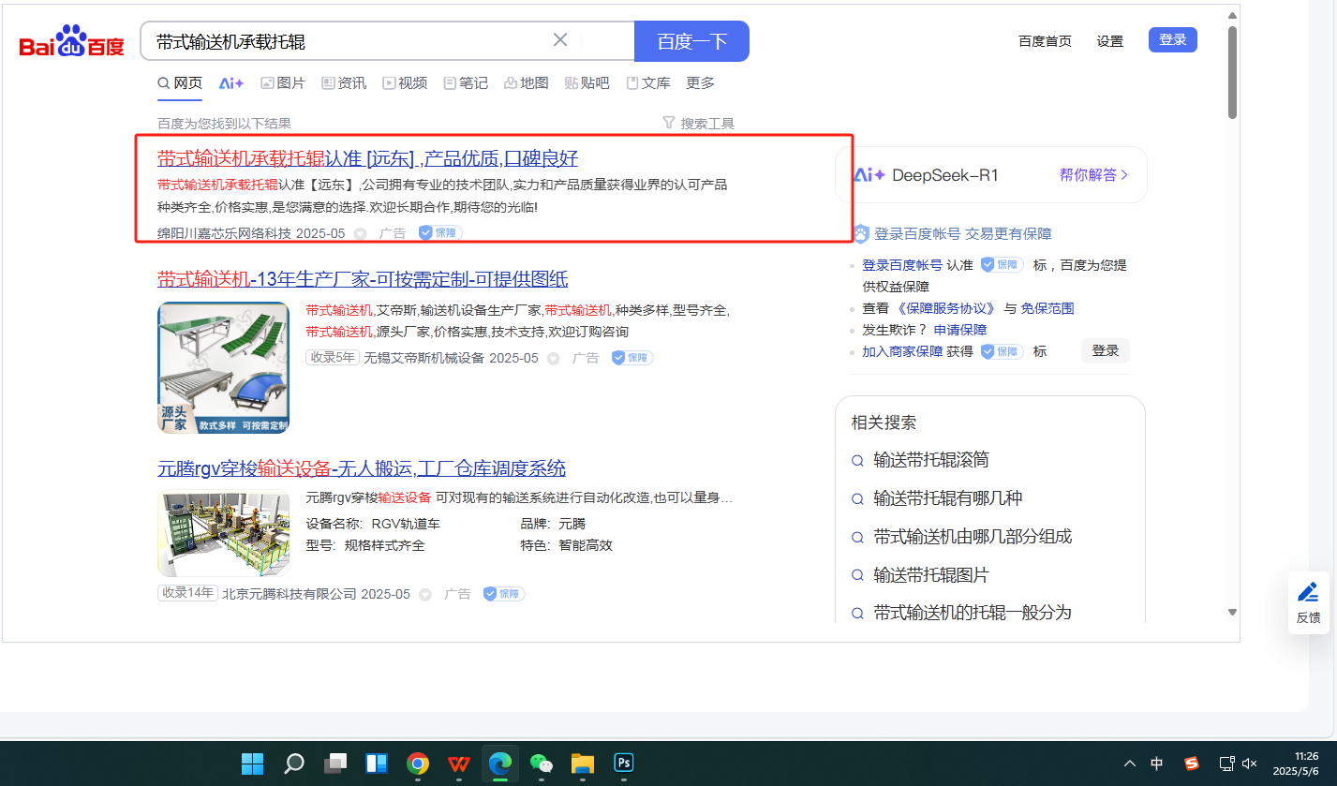Open the conveyor belt product thumbnail
The width and height of the screenshot is (1337, 786).
pos(223,367)
